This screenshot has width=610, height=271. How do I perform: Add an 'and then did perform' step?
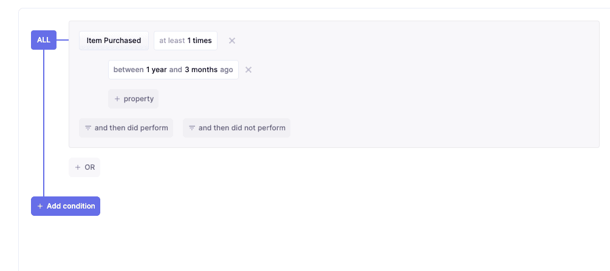[131, 128]
